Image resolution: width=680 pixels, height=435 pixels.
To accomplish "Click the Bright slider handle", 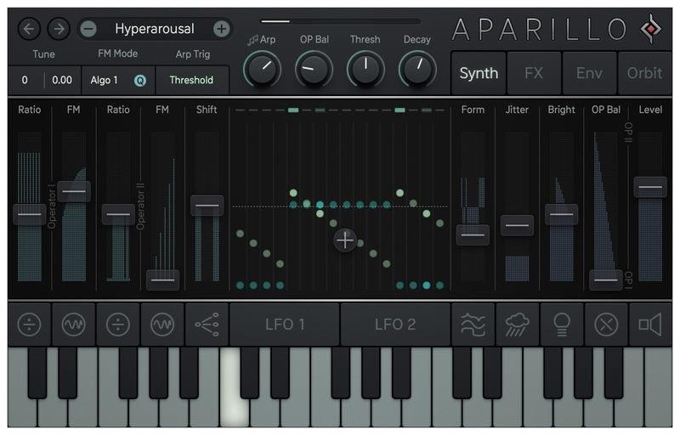I will point(561,214).
